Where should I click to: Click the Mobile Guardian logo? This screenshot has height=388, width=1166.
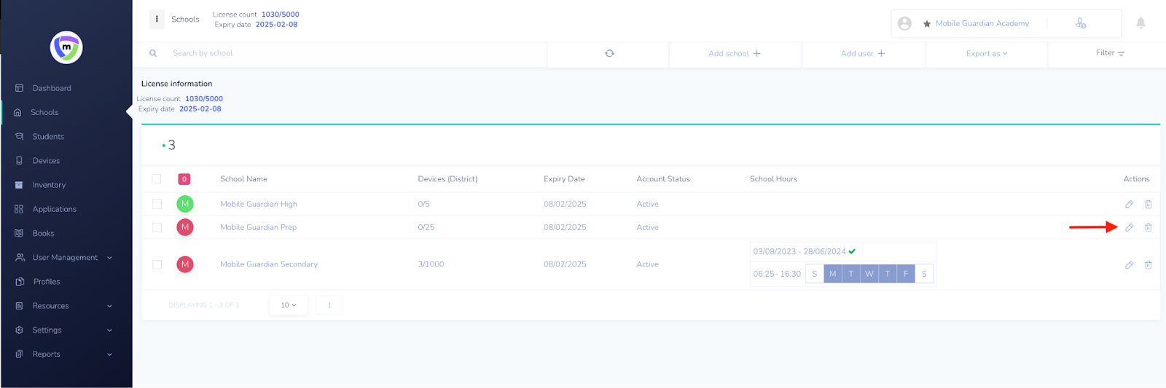(x=66, y=47)
